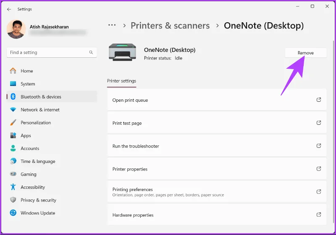Click external-link icon for Printer properties

pos(319,169)
